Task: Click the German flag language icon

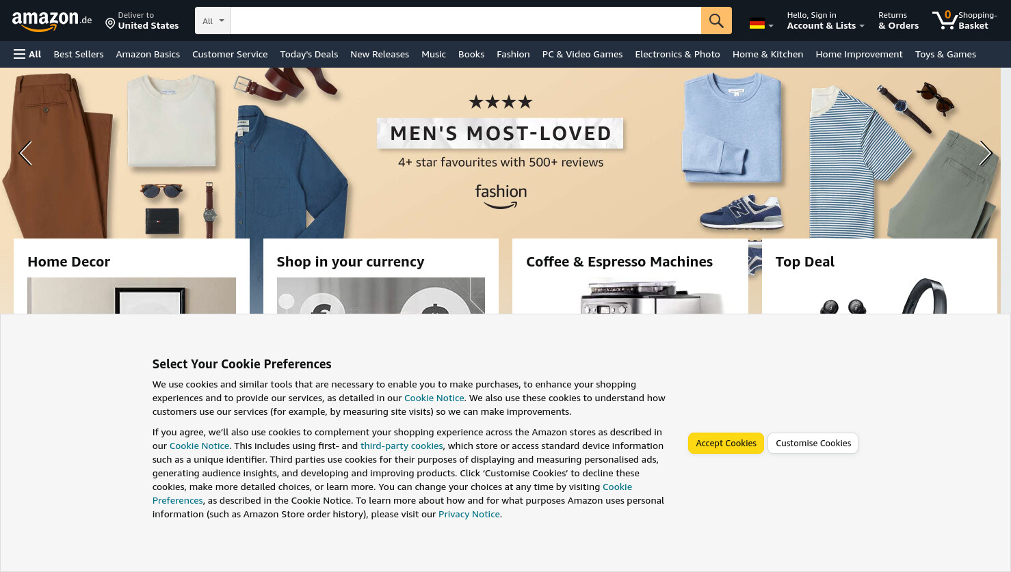Action: (757, 24)
